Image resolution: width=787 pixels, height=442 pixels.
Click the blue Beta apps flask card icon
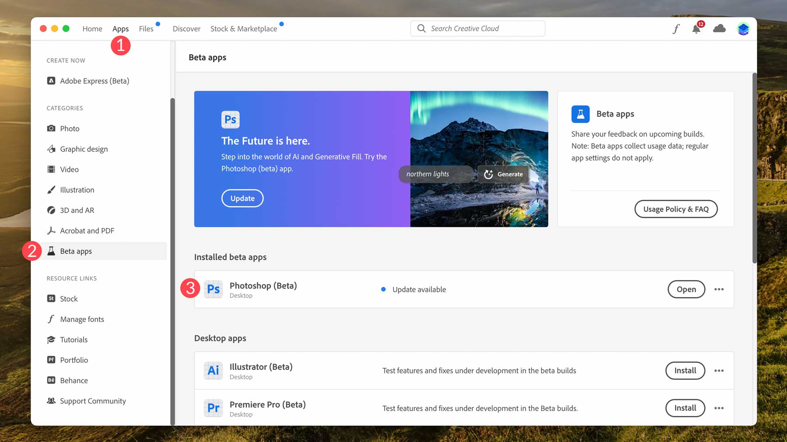coord(581,114)
